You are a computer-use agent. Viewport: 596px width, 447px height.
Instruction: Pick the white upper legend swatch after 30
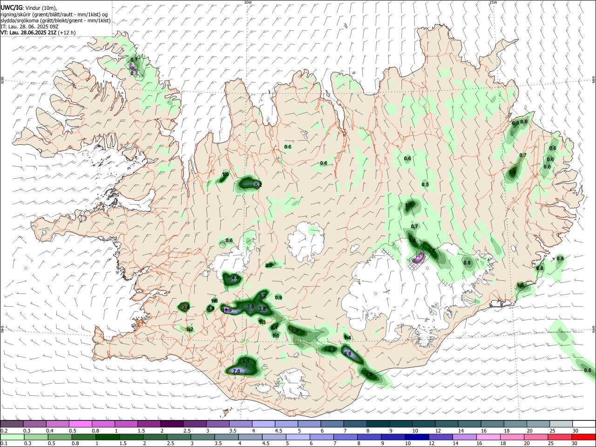pyautogui.click(x=583, y=424)
